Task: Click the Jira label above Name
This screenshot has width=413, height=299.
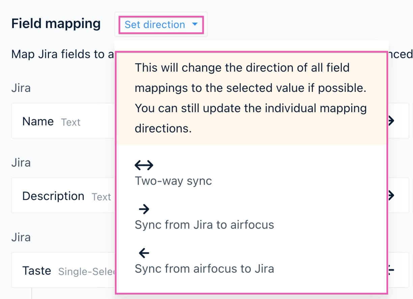Action: click(x=21, y=88)
